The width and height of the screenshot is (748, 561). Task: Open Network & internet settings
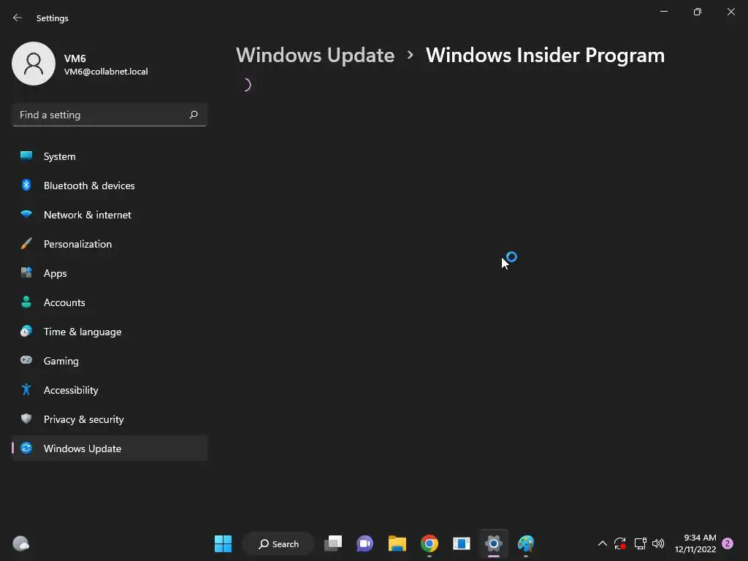(110, 215)
